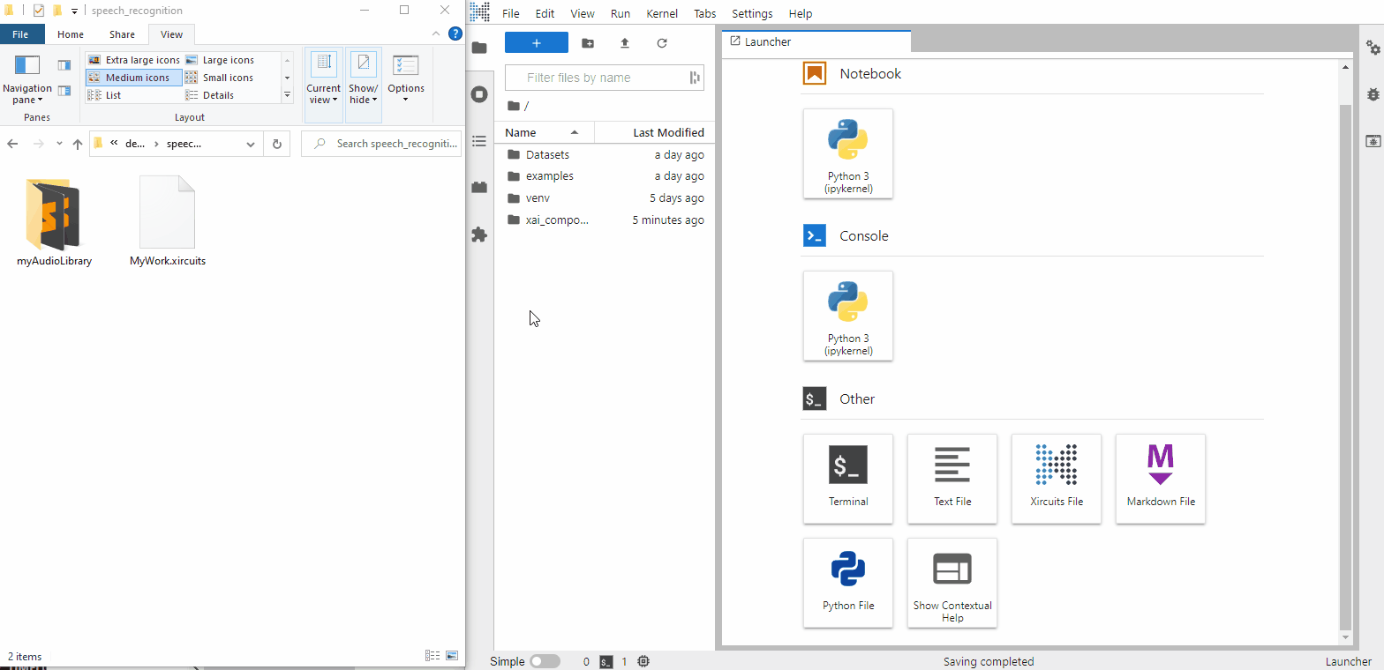
Task: Expand the Options dropdown in ribbon
Action: click(406, 79)
